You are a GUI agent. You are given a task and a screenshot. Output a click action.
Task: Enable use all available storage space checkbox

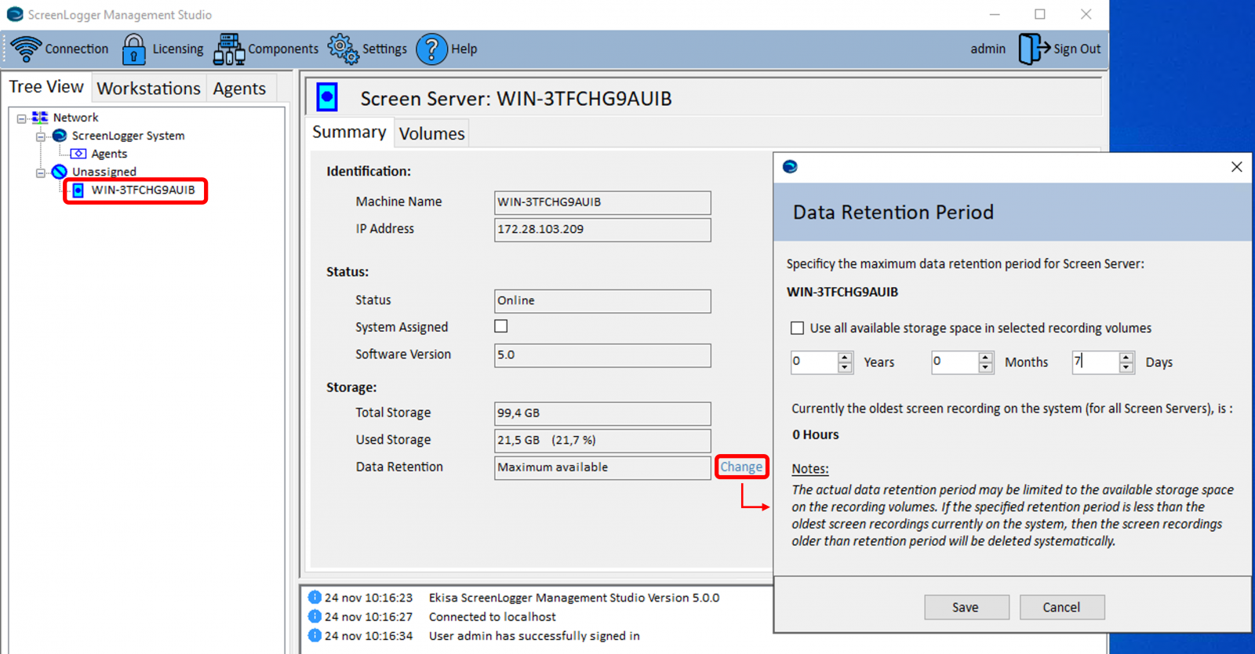point(798,328)
